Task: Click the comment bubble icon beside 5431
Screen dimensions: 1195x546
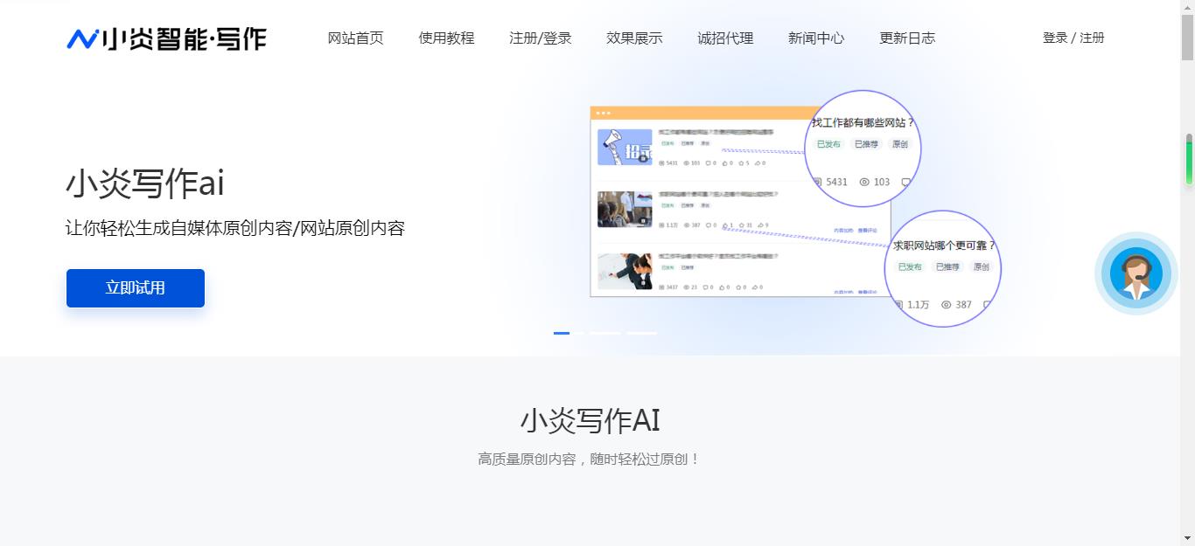Action: pyautogui.click(x=905, y=182)
